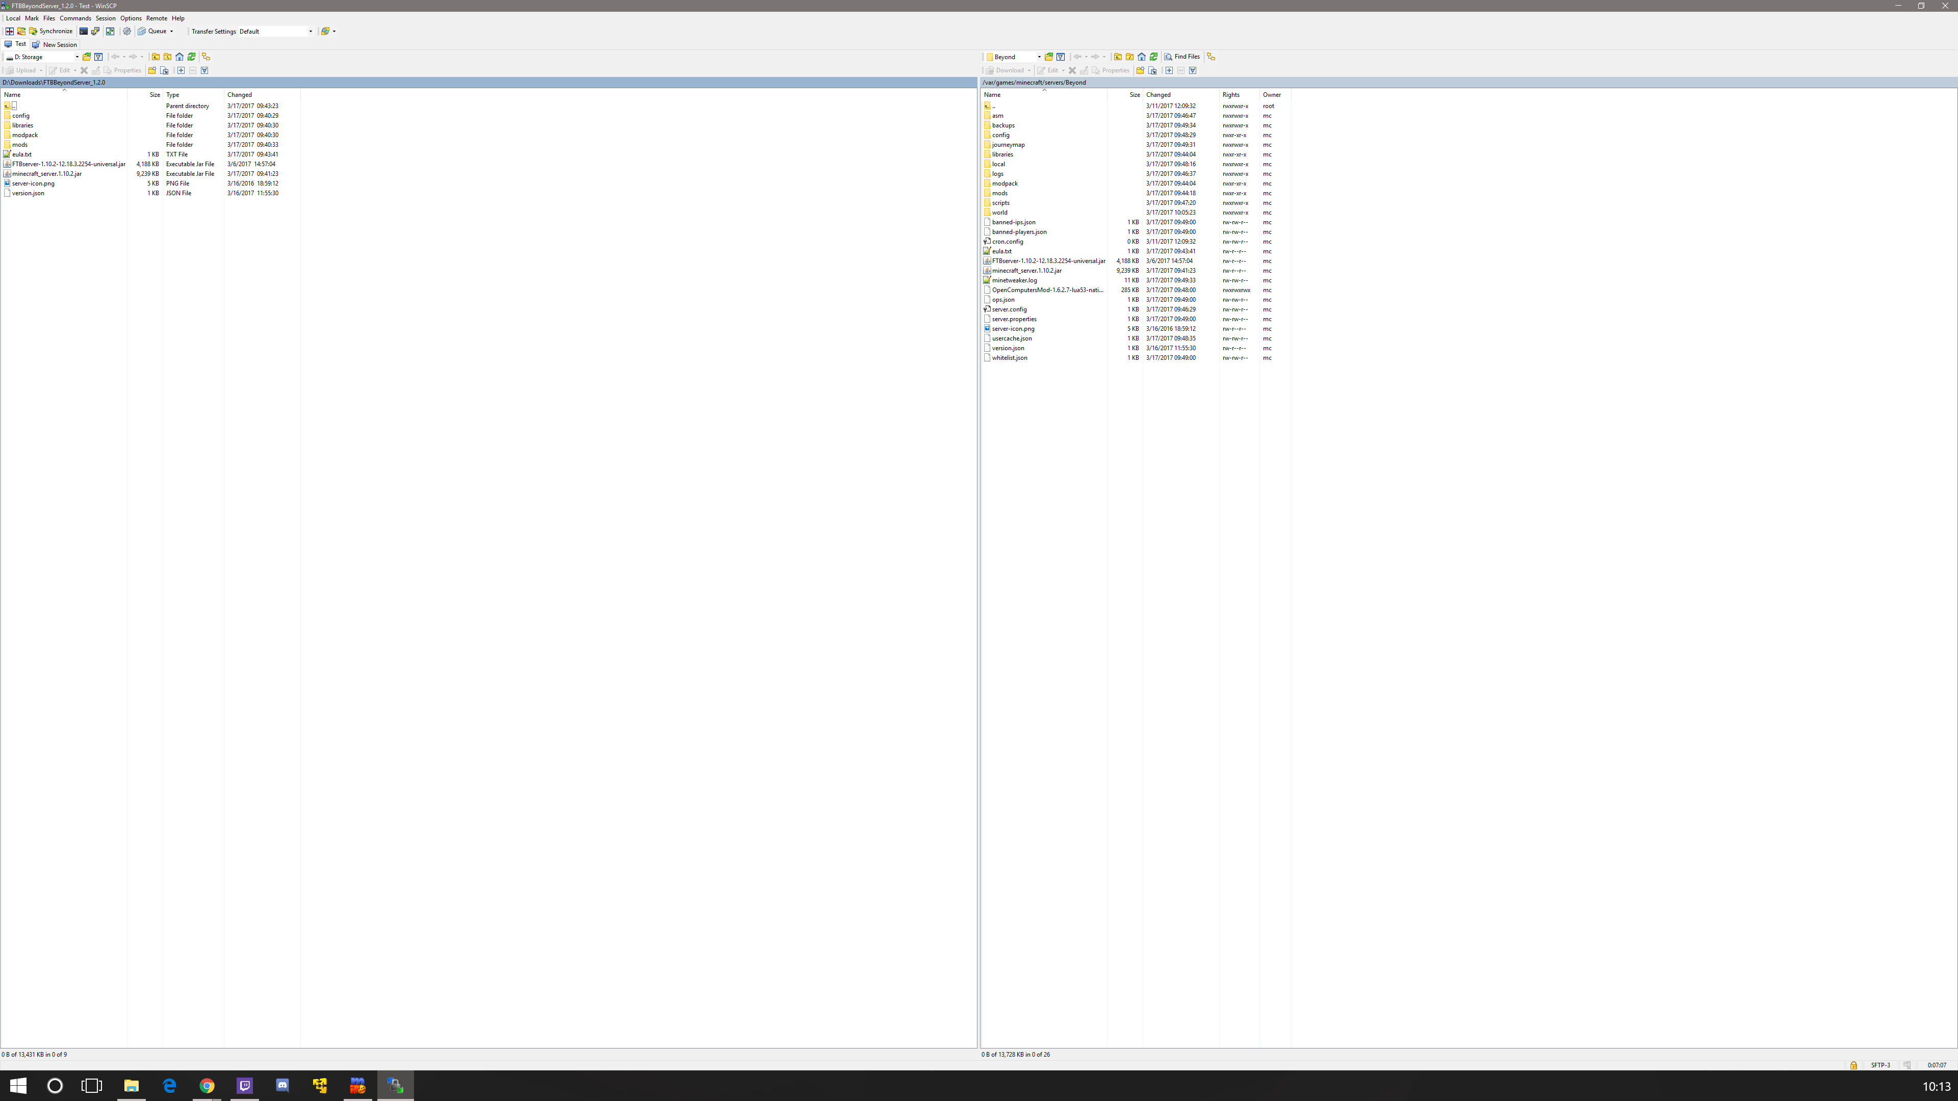
Task: Refresh the remote directory listing
Action: click(1154, 57)
